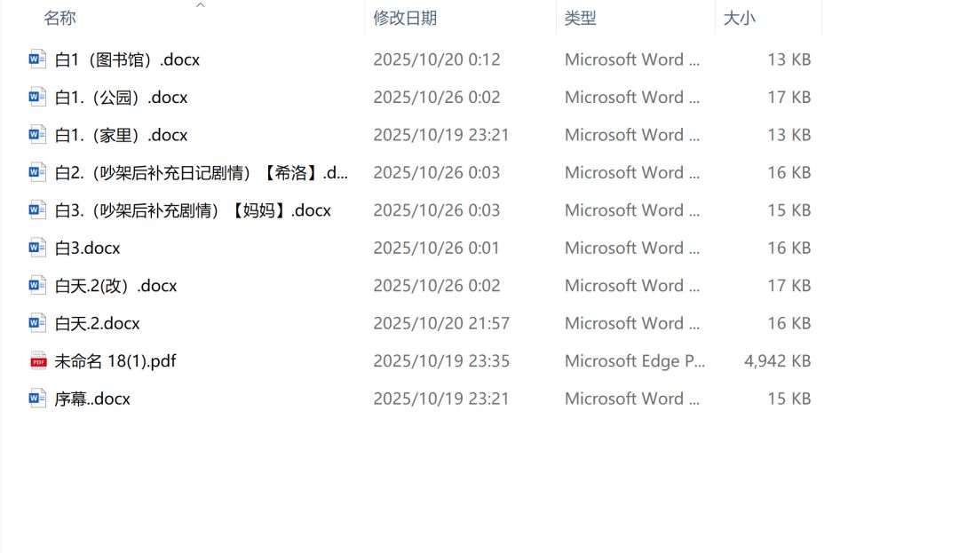This screenshot has width=959, height=553.
Task: Click the 名称 column header
Action: point(60,19)
